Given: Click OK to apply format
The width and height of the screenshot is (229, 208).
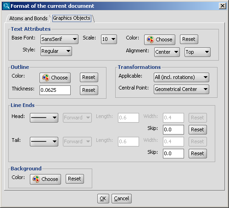Looking at the screenshot, I should [103, 198].
